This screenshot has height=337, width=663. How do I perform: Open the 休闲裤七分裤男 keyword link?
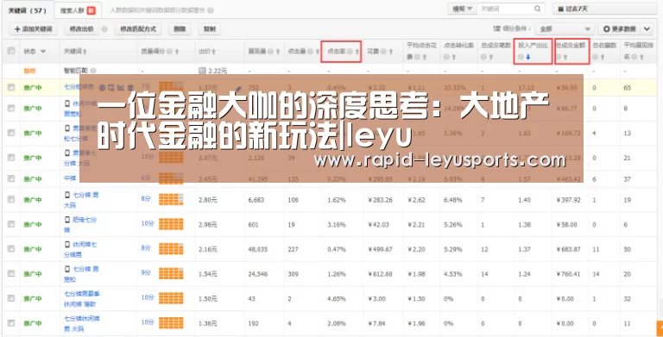coord(80,249)
